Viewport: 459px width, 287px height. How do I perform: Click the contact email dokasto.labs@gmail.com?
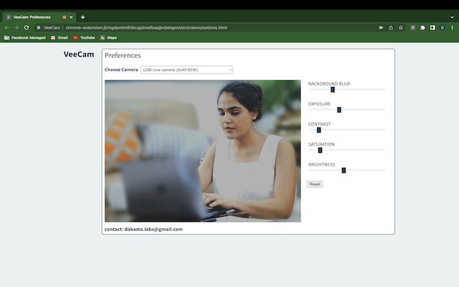click(153, 230)
